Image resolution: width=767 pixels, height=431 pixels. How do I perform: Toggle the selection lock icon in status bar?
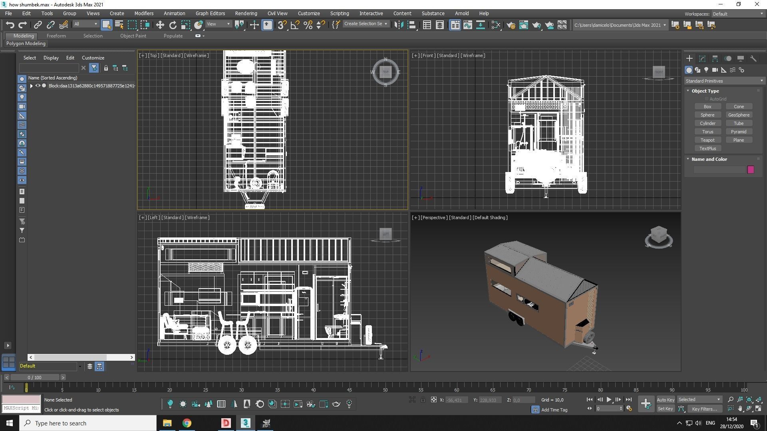point(423,399)
